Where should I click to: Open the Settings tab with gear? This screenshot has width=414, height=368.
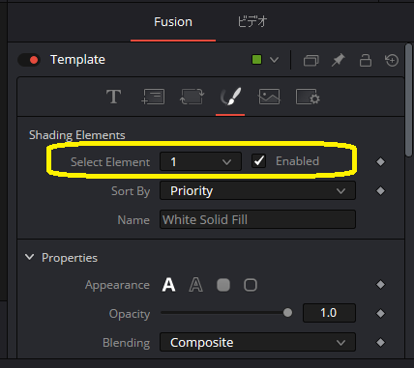(x=308, y=97)
